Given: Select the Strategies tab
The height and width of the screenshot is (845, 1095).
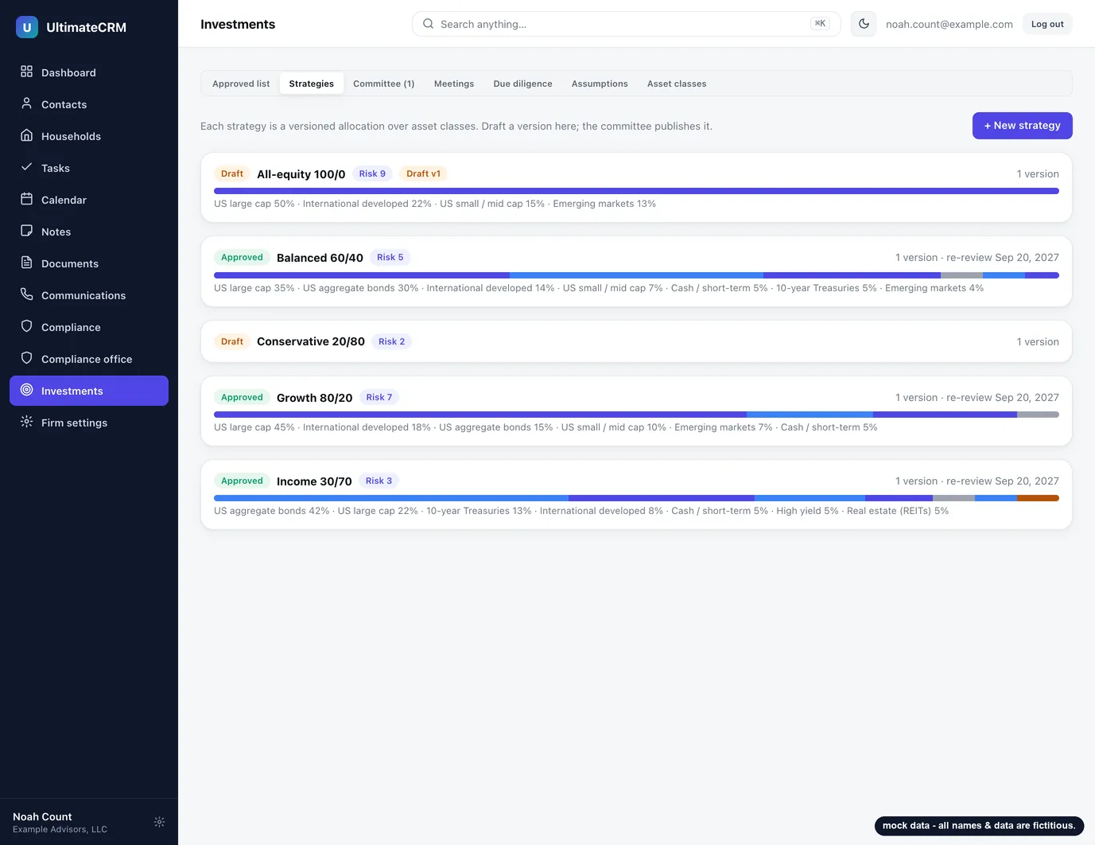Looking at the screenshot, I should (312, 84).
